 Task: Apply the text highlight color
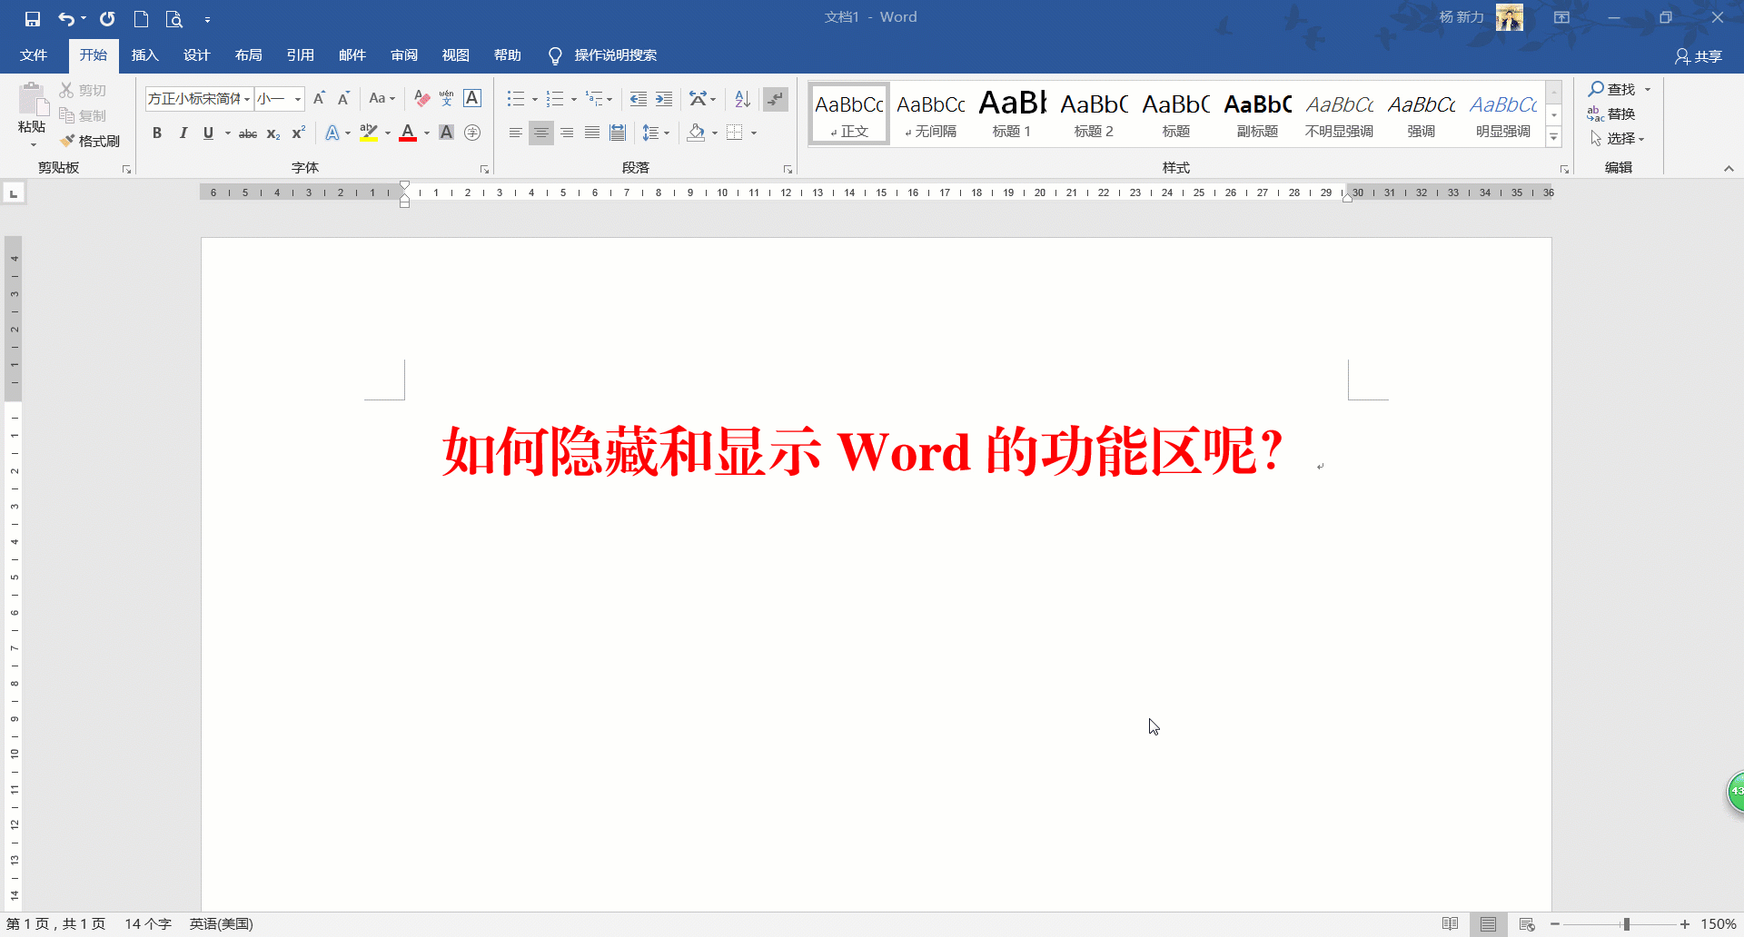368,133
